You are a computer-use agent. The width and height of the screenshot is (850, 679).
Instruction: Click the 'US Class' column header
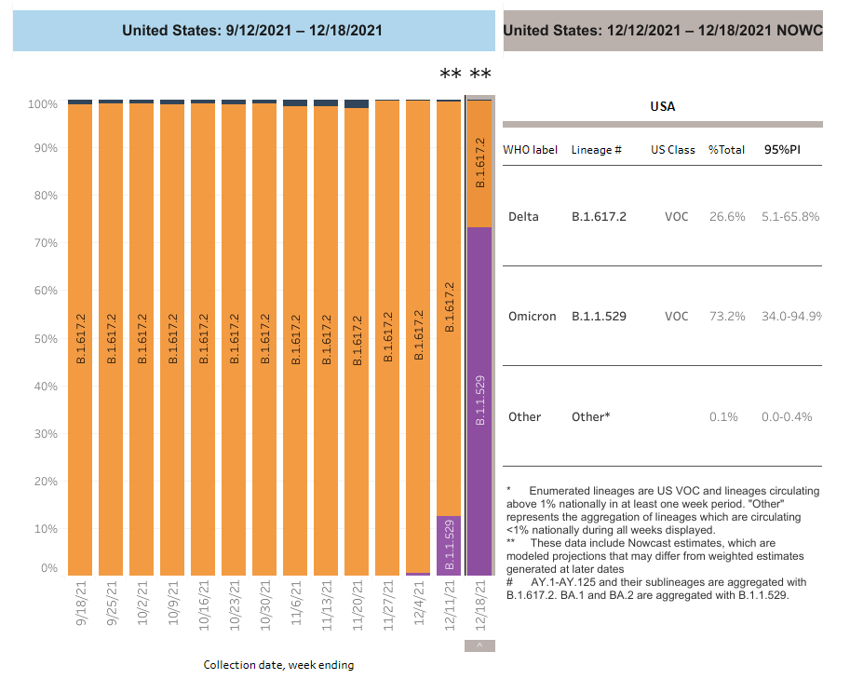[x=673, y=150]
